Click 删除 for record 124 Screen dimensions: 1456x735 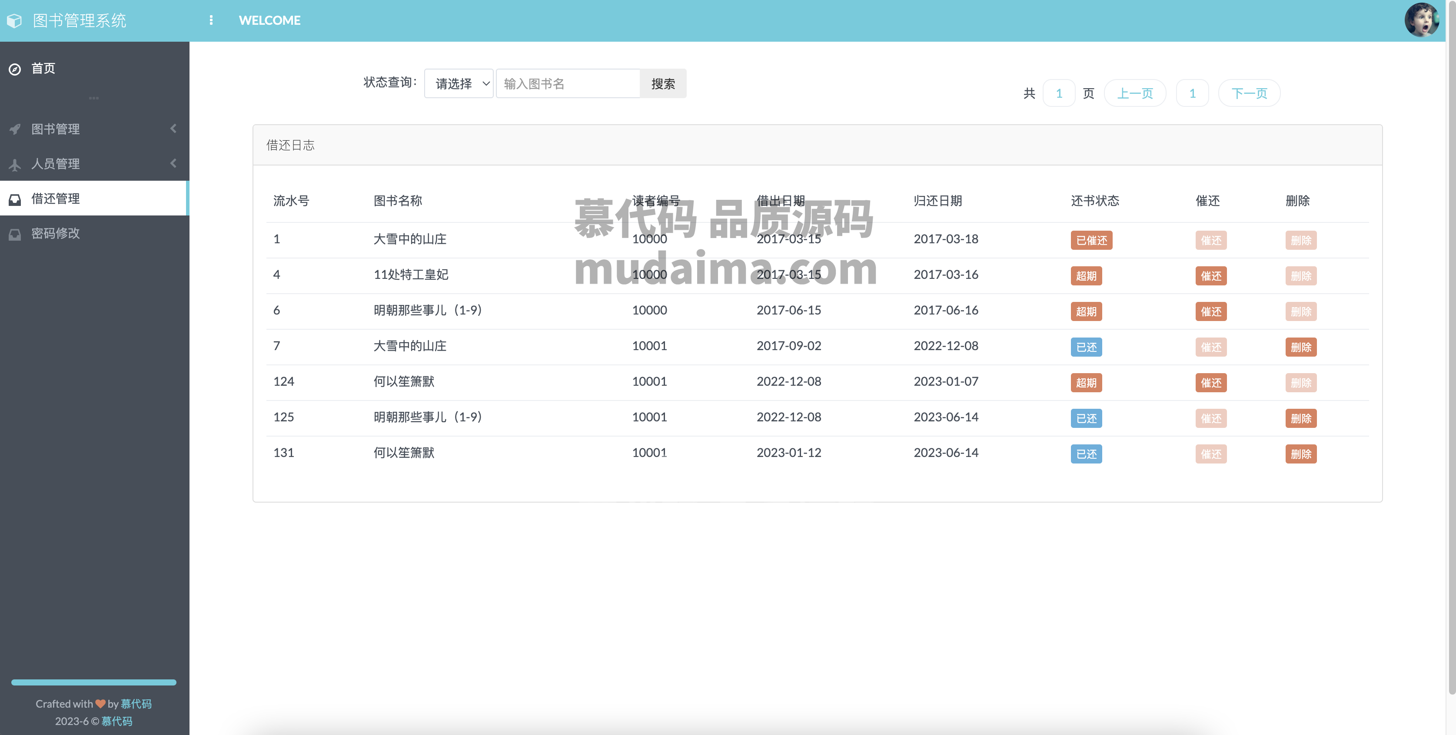(x=1300, y=382)
